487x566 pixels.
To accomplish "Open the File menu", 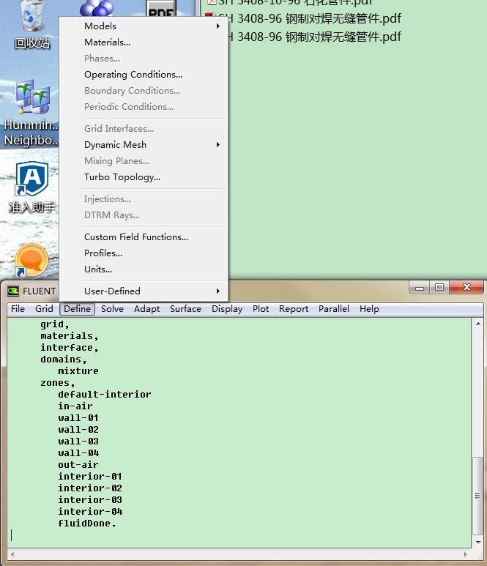I will tap(18, 309).
